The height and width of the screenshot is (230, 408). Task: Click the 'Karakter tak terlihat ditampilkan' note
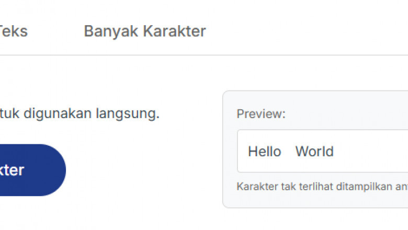pyautogui.click(x=322, y=187)
